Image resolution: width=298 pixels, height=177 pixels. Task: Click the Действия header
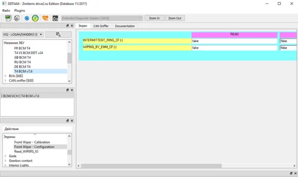pos(37,129)
